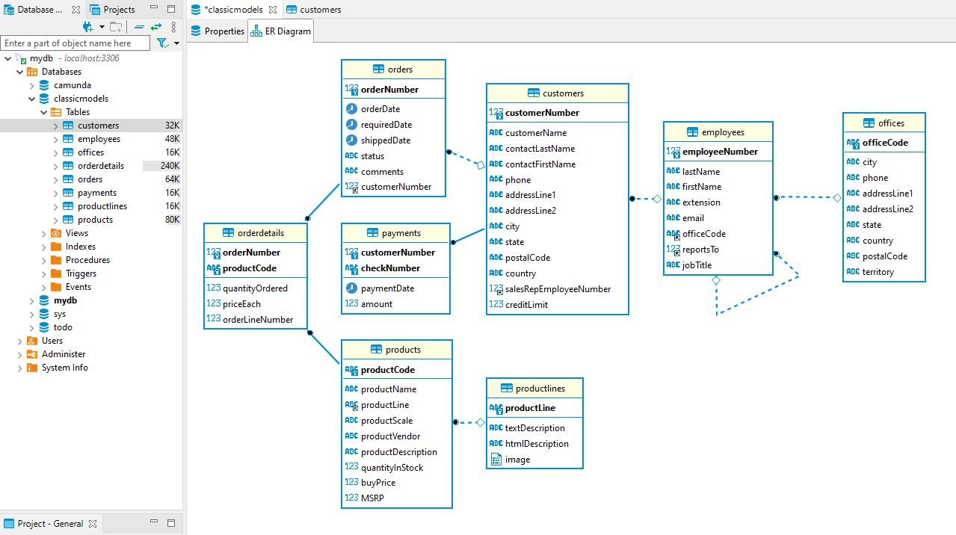
Task: Expand the Views folder
Action: 44,233
